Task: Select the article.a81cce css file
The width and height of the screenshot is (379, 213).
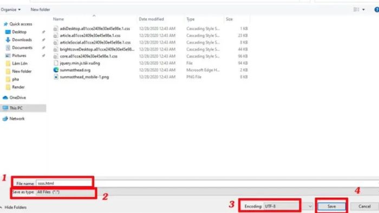Action: click(90, 36)
